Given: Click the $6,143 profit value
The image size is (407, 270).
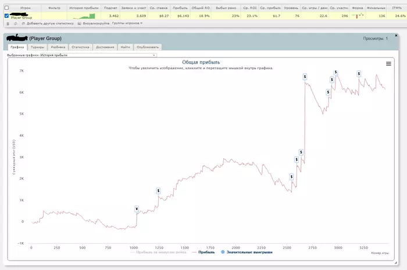Looking at the screenshot, I should [183, 16].
